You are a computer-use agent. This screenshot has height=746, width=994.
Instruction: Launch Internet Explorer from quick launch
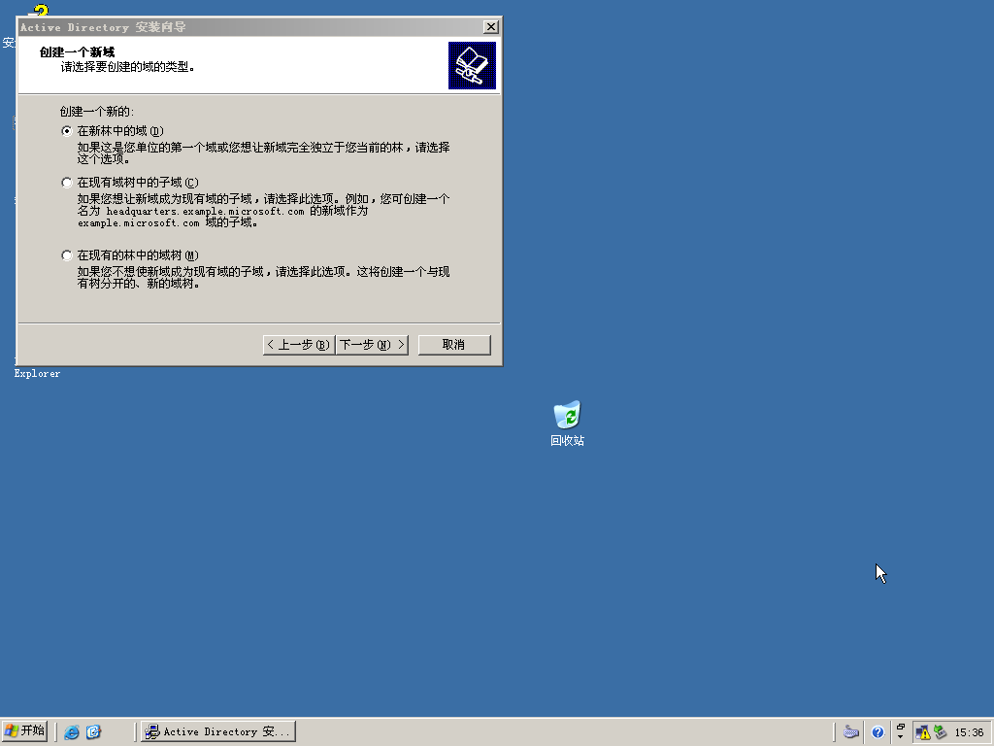(x=72, y=732)
